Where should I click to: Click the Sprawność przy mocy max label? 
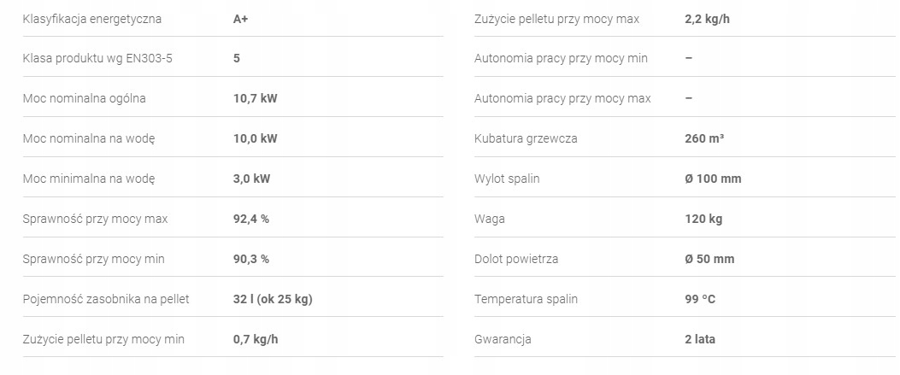pos(95,220)
